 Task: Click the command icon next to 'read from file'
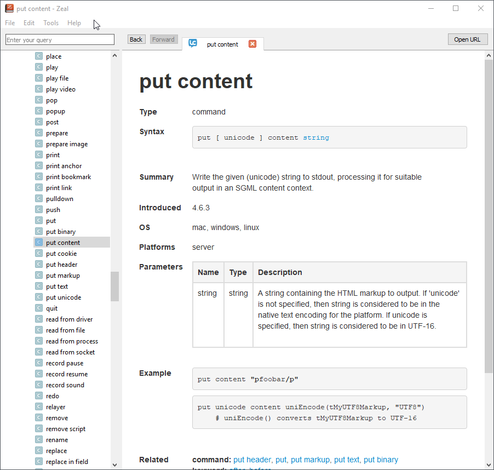click(x=39, y=330)
